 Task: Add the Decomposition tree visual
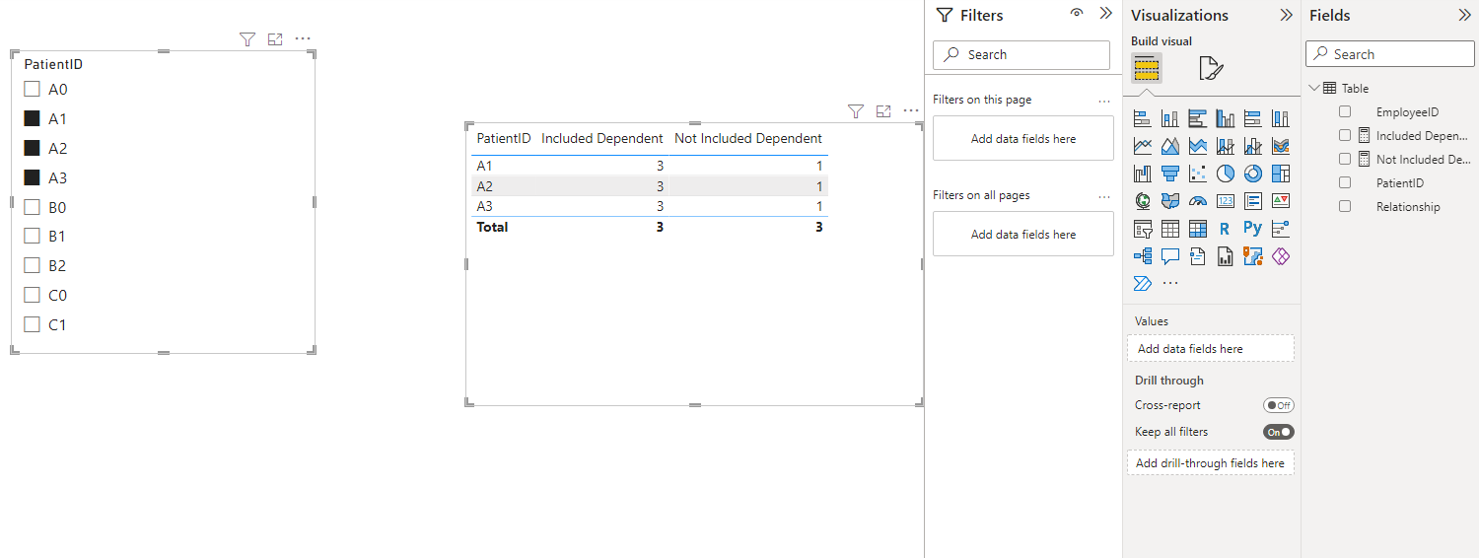pos(1143,256)
